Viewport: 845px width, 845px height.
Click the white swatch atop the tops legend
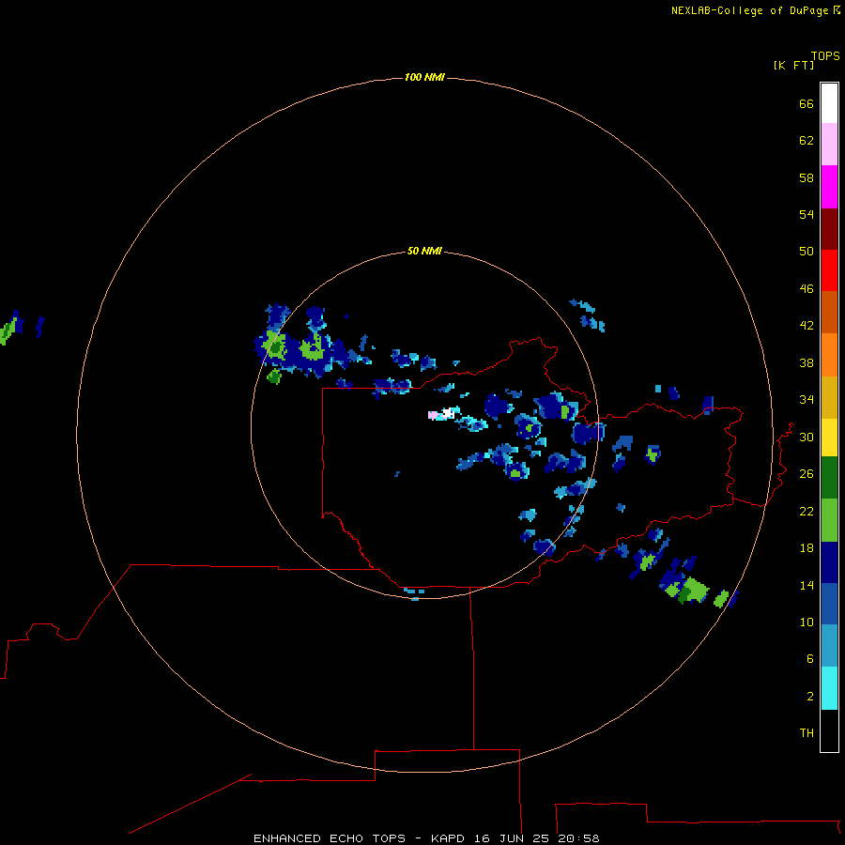829,103
